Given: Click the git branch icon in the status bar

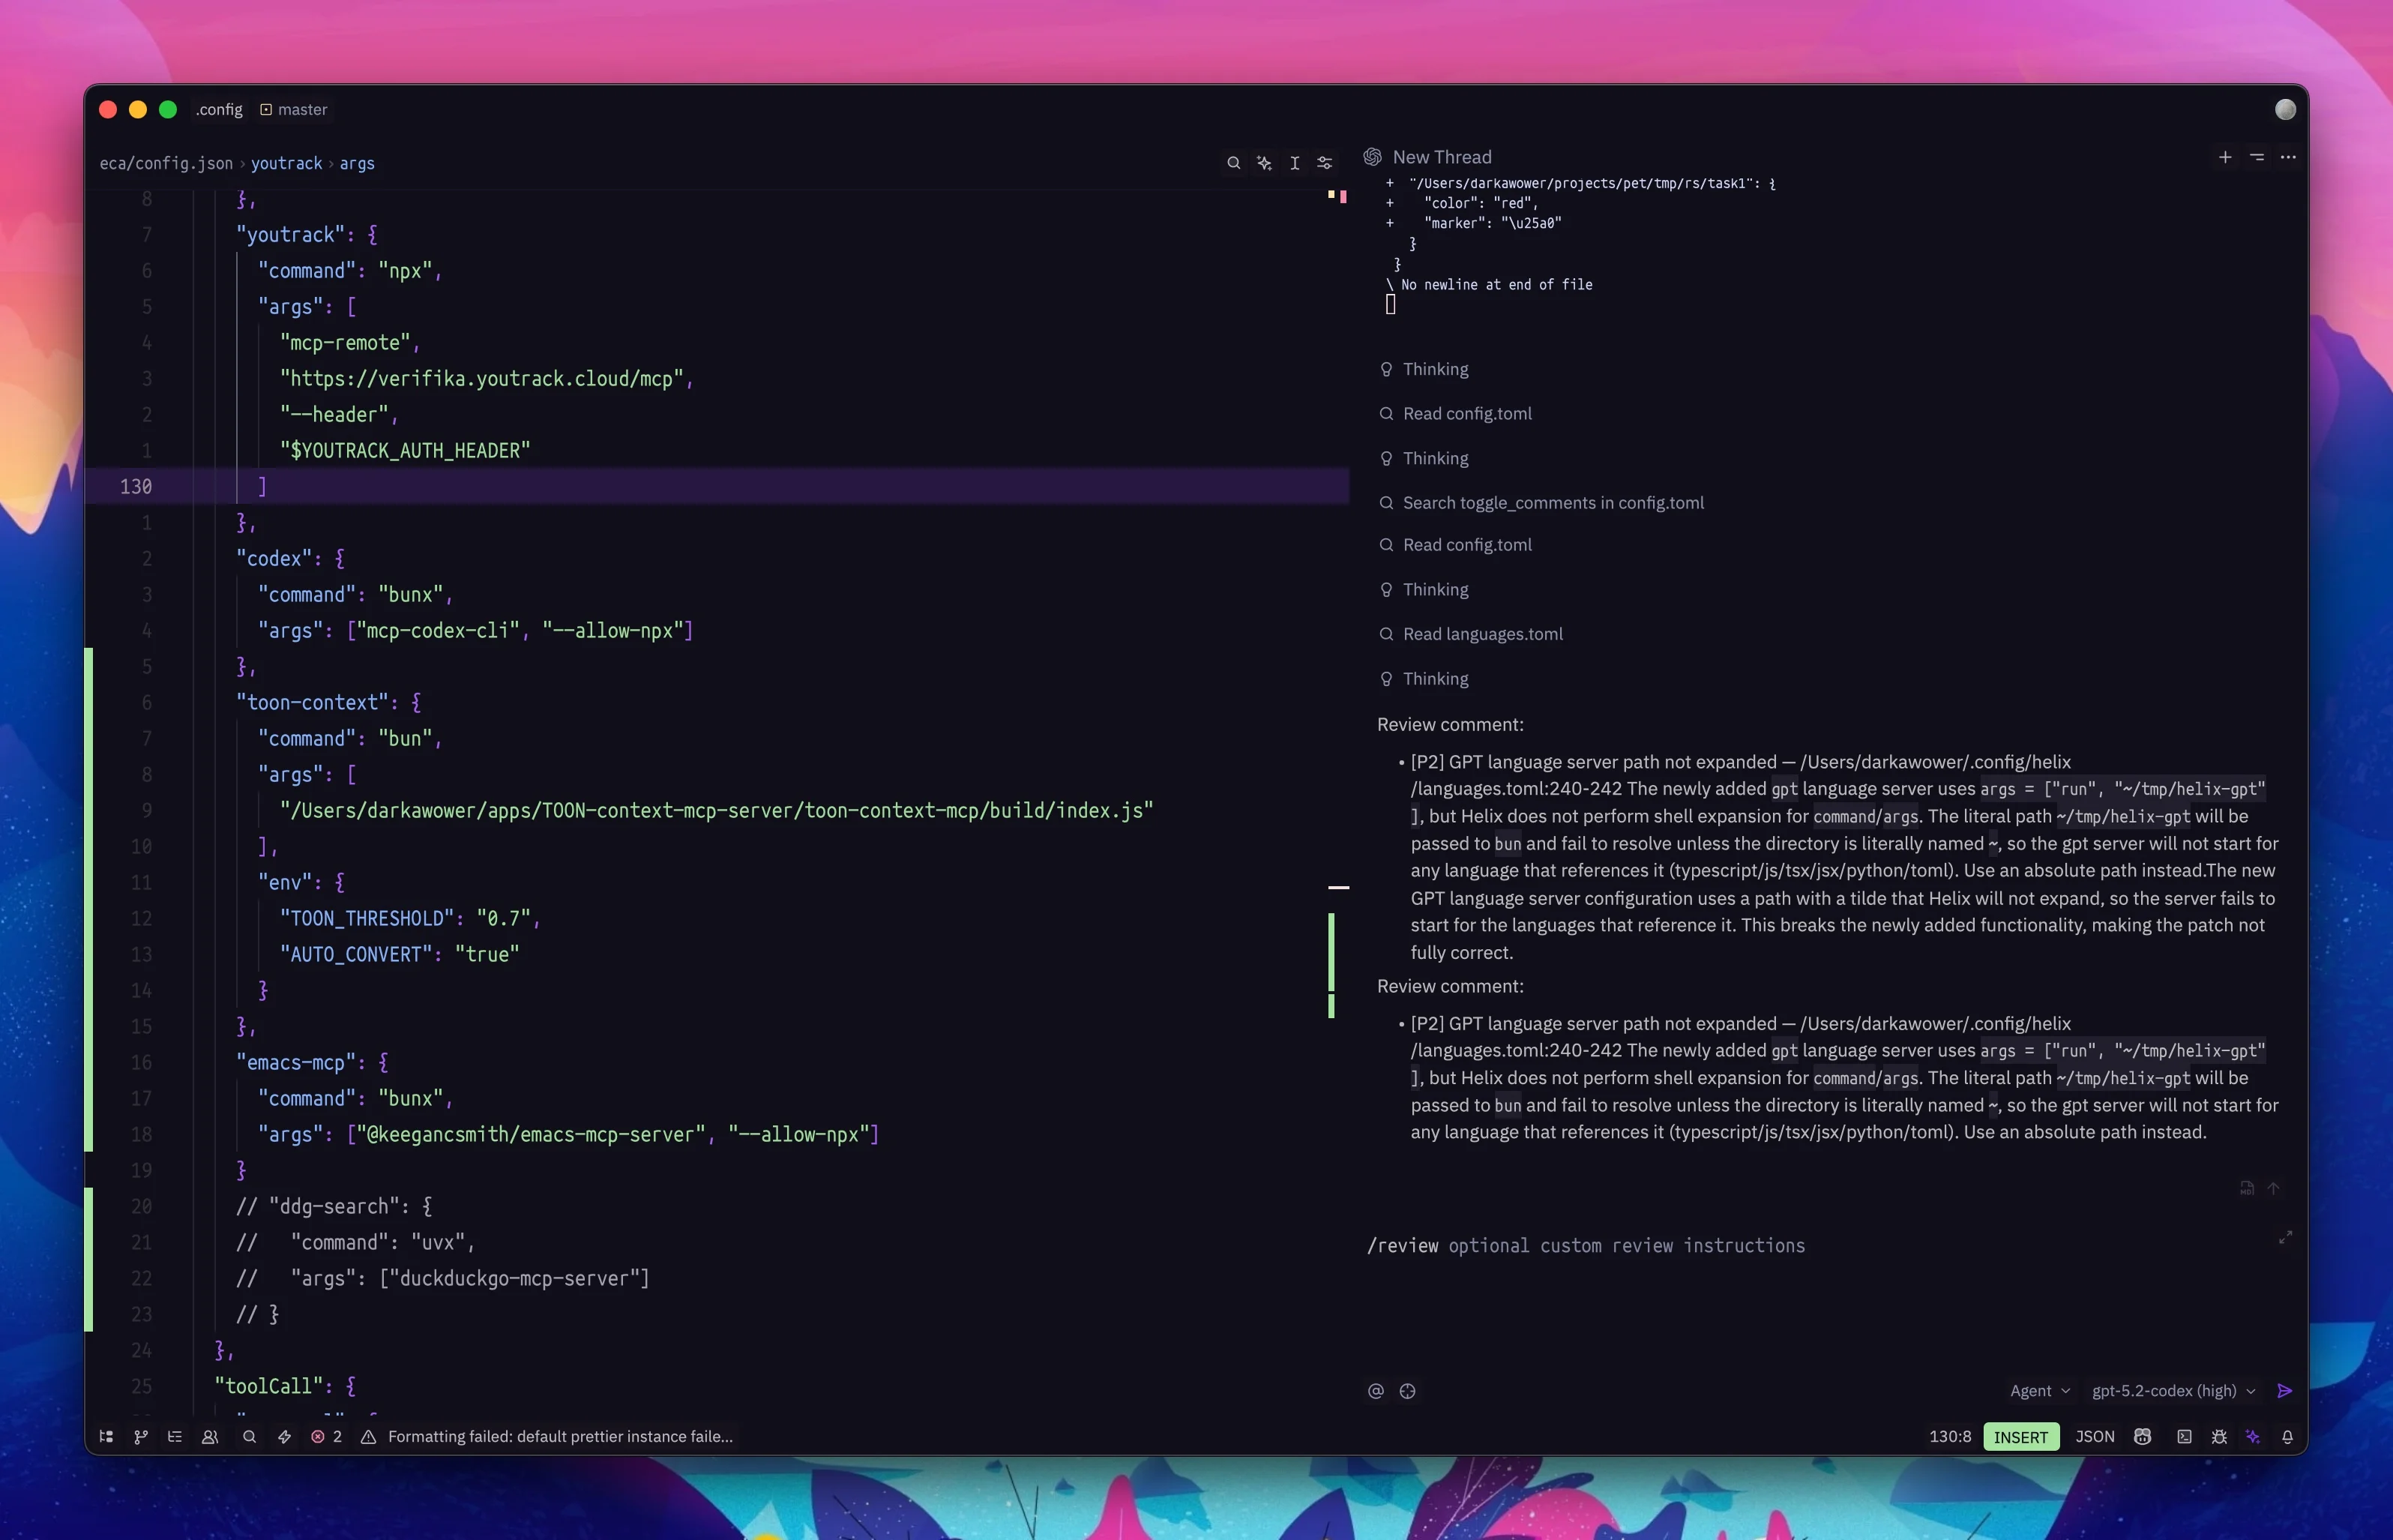Looking at the screenshot, I should tap(141, 1436).
